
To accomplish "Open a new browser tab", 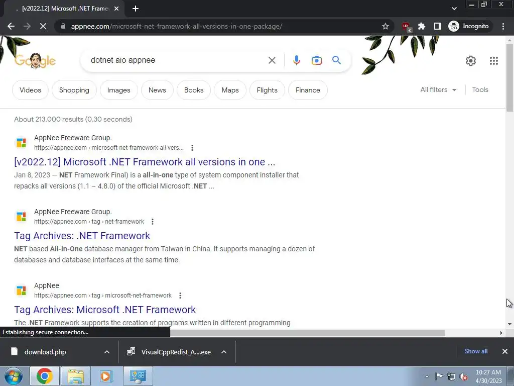I will pyautogui.click(x=136, y=9).
